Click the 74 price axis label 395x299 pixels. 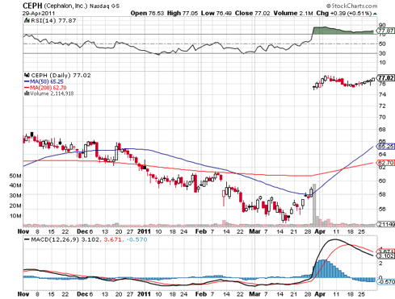[x=382, y=94]
